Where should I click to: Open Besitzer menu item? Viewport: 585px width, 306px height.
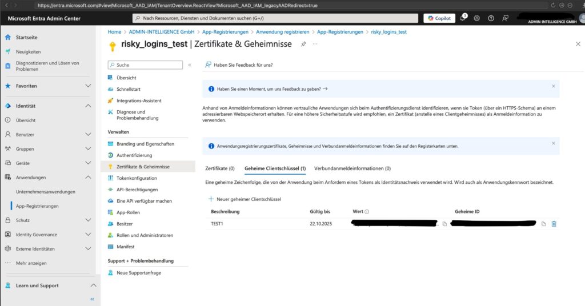tap(124, 224)
